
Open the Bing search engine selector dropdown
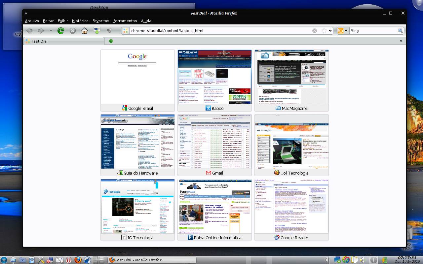[x=343, y=31]
